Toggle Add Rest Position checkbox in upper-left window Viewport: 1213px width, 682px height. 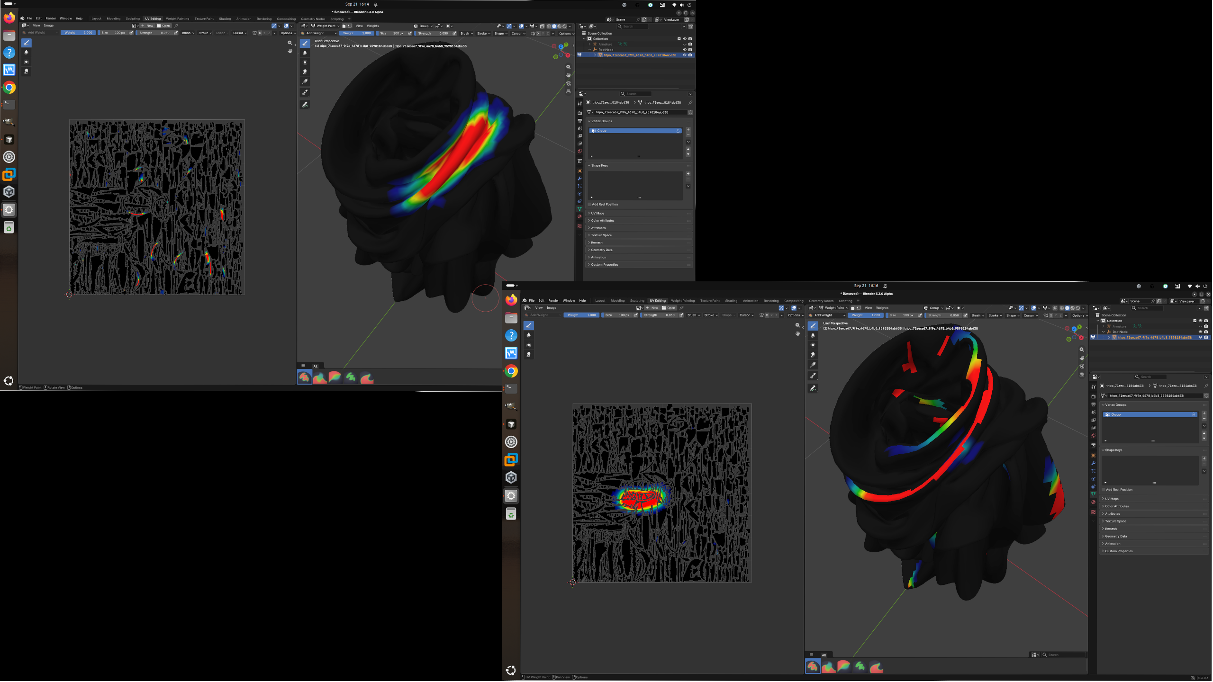pyautogui.click(x=589, y=205)
